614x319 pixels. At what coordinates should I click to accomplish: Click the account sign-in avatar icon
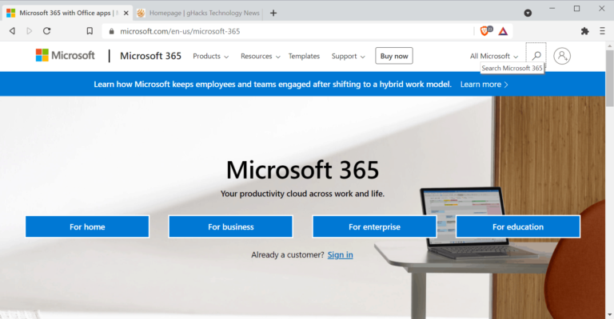[562, 56]
